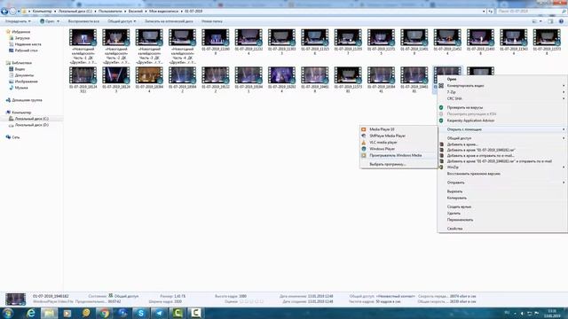Select Локальный диск (D:) in sidebar

(32, 125)
